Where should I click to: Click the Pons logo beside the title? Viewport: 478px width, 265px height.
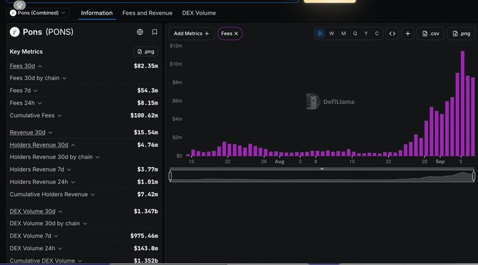point(14,32)
